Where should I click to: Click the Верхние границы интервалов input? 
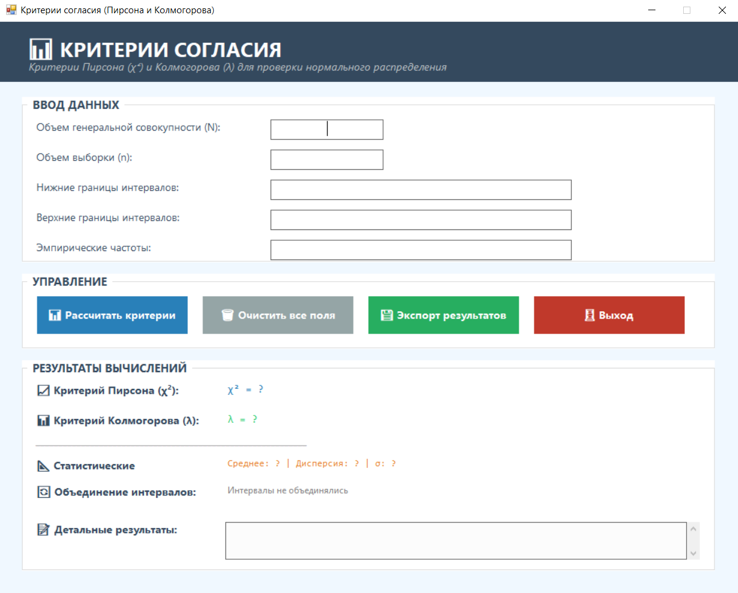coord(421,220)
